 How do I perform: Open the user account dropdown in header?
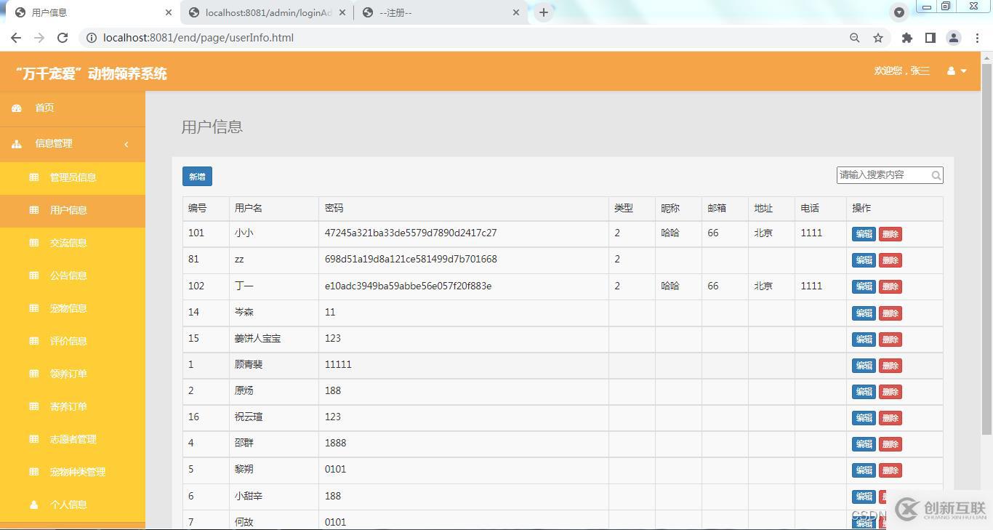(x=957, y=71)
